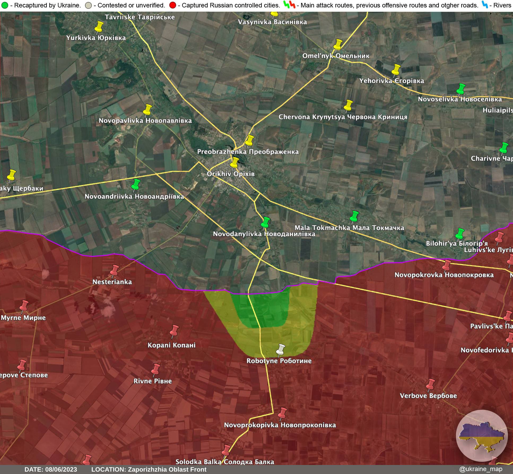
Task: Click the gray Contested legend circle
Action: tap(89, 5)
